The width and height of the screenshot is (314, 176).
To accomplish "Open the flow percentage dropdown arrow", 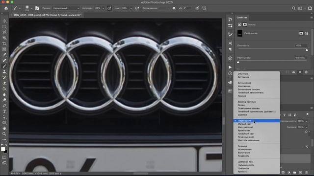I will [x=131, y=8].
